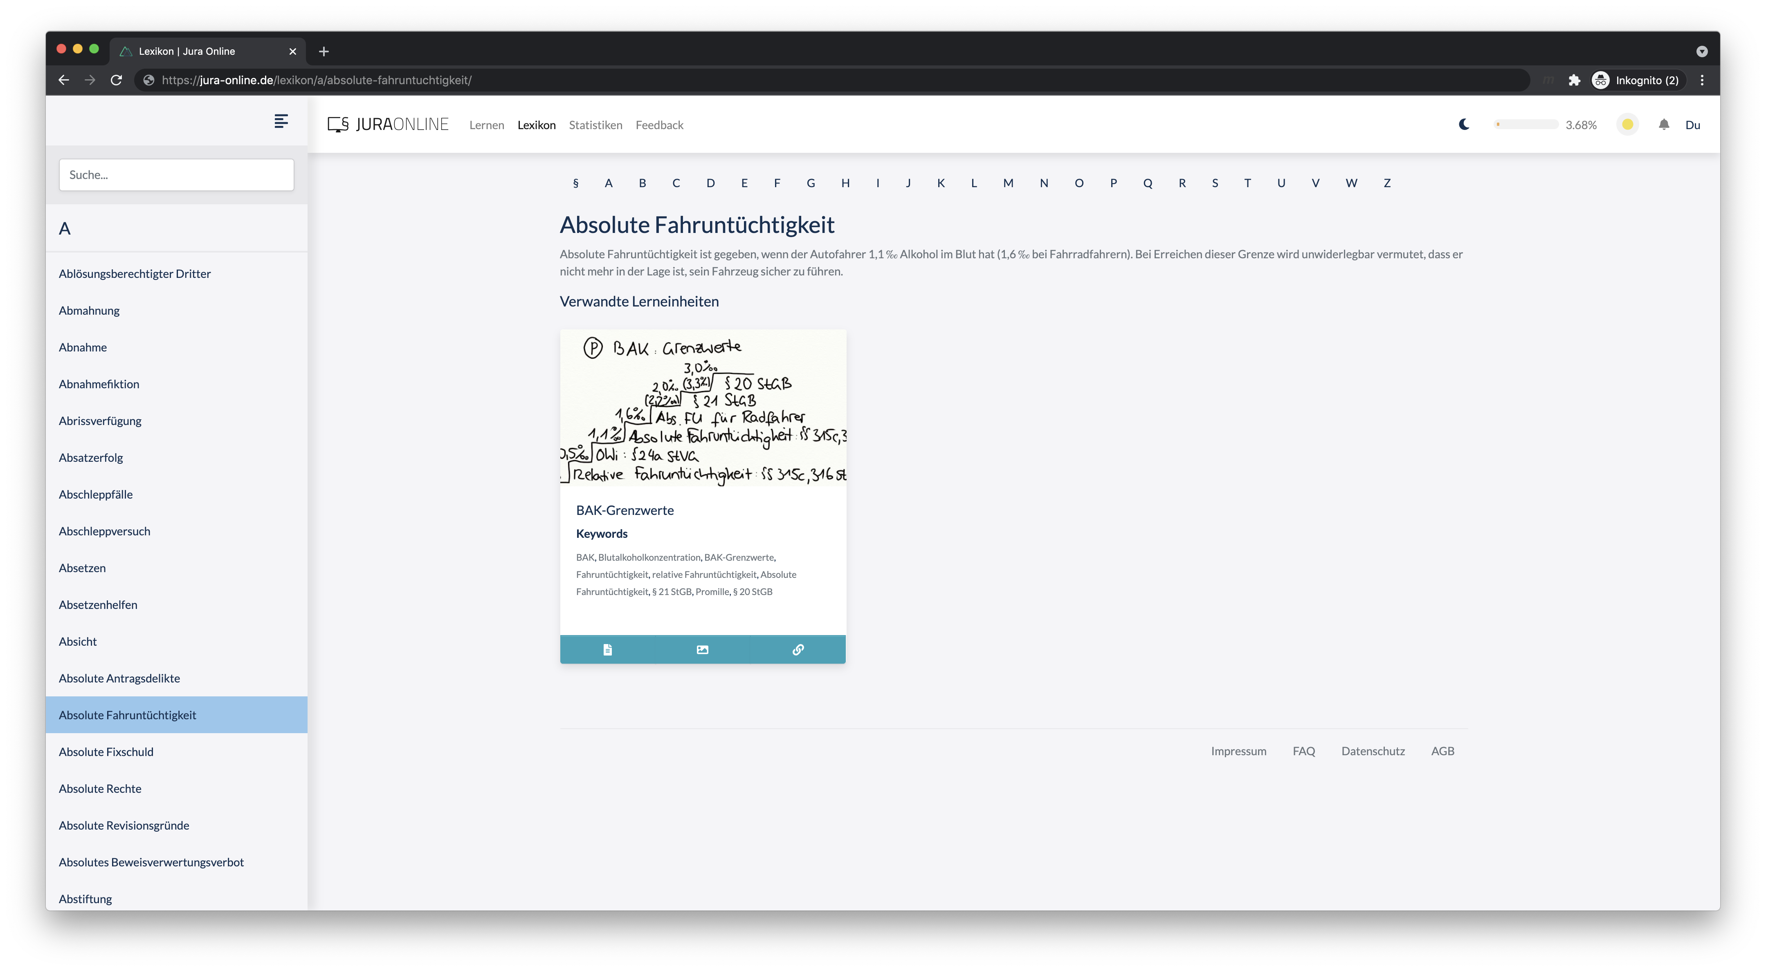Image resolution: width=1766 pixels, height=971 pixels.
Task: Expand letter section B in the alphabet bar
Action: (x=643, y=183)
